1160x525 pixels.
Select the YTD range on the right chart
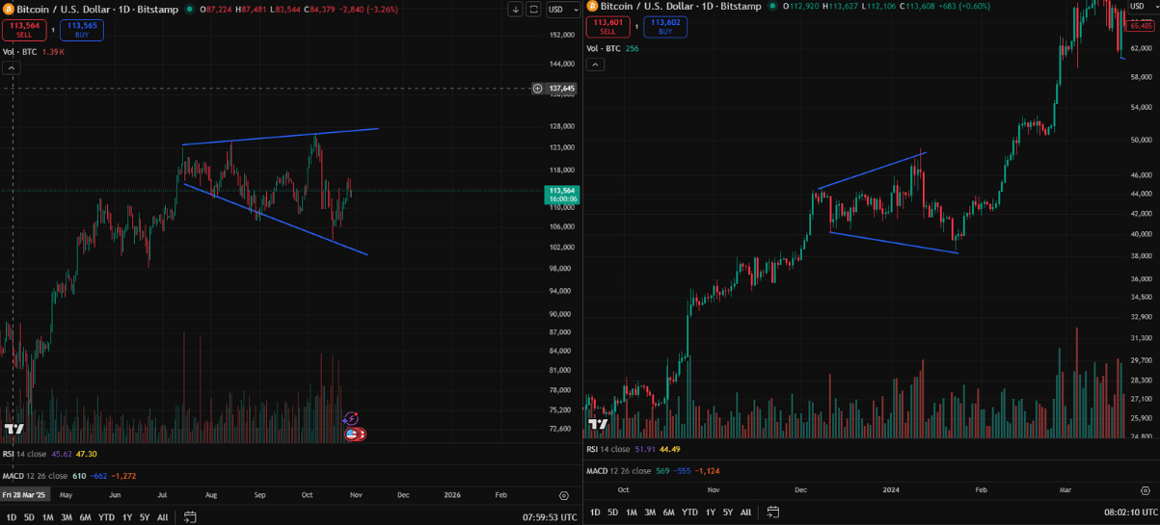[x=690, y=512]
